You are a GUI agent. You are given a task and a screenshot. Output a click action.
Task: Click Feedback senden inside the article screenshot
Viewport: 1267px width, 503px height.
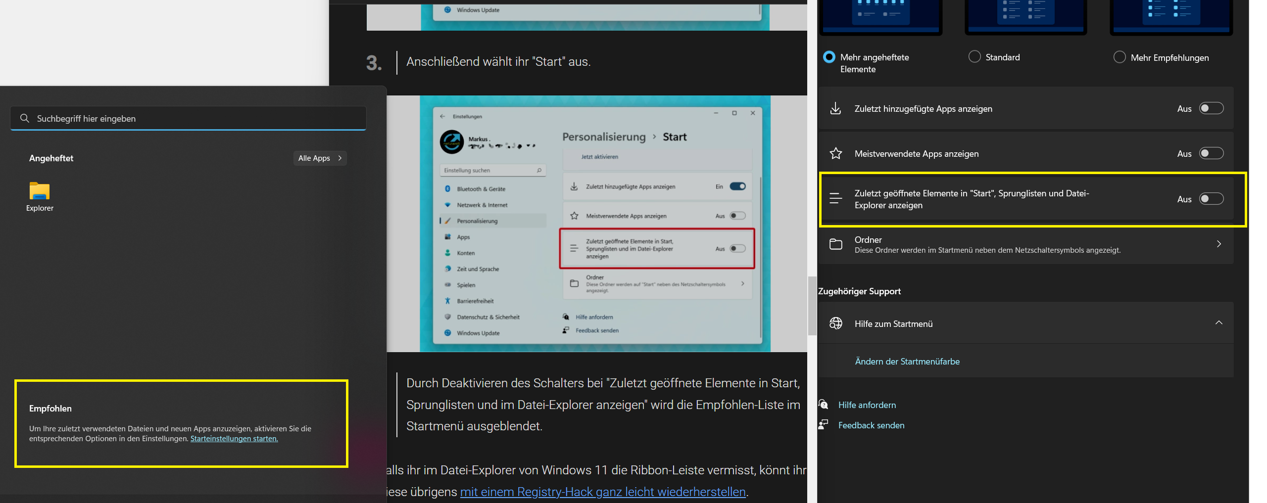coord(597,330)
